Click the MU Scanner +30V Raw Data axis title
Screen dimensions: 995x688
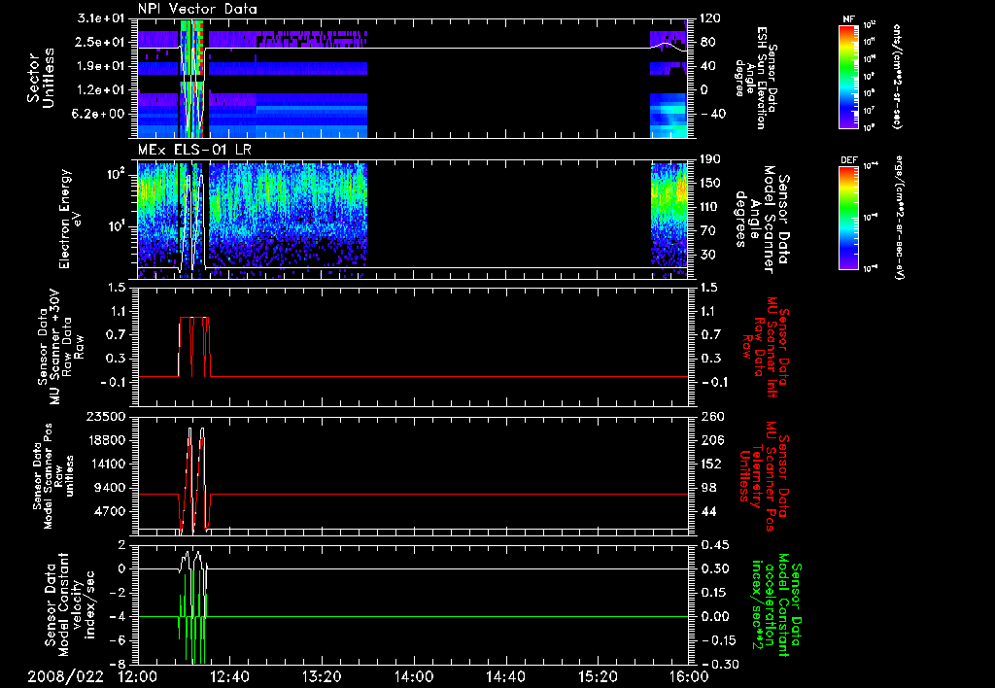pos(60,347)
